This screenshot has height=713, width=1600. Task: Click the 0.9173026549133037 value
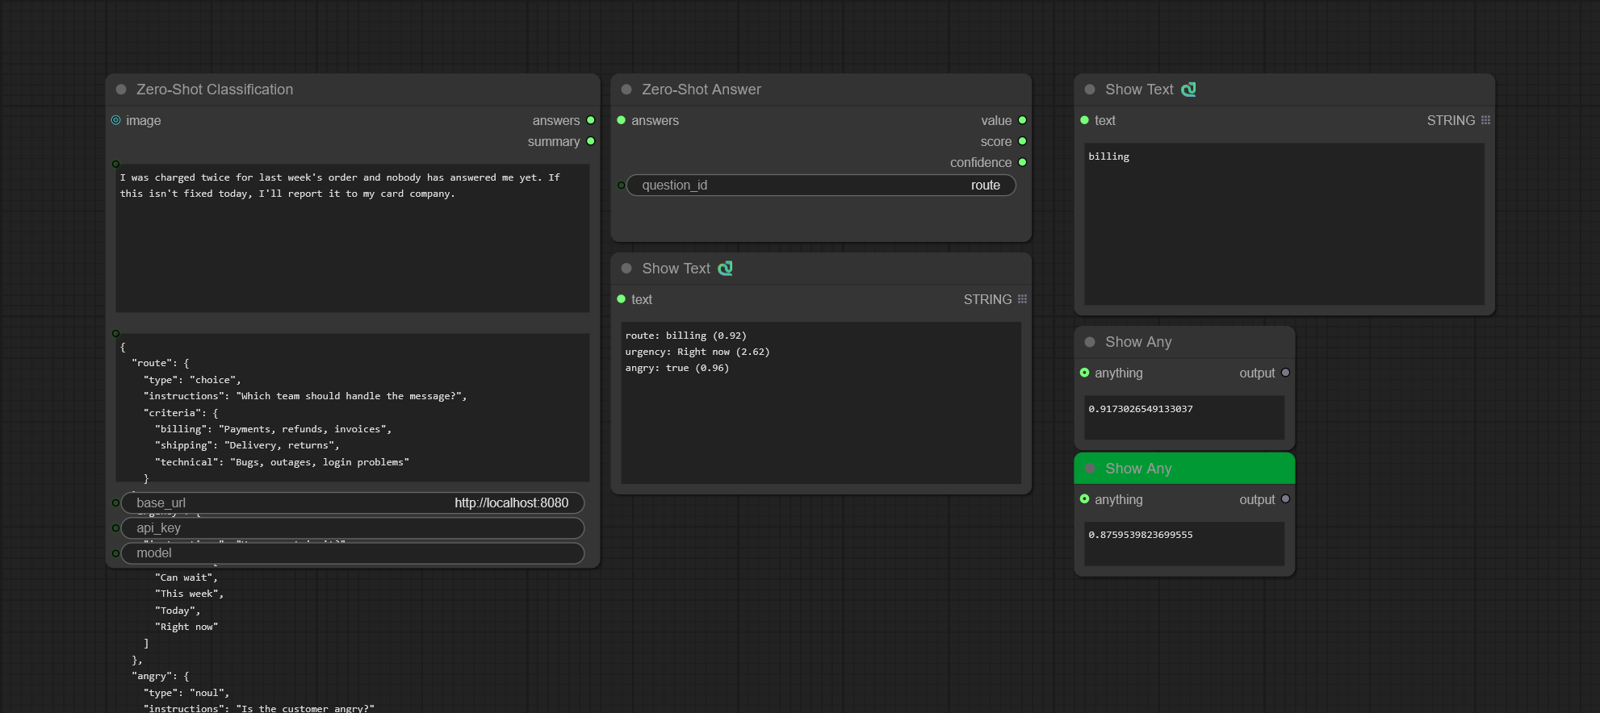click(x=1141, y=409)
